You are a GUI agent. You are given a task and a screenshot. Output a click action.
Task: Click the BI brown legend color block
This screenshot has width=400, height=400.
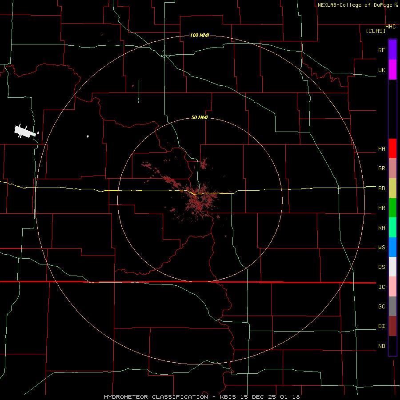pos(392,326)
